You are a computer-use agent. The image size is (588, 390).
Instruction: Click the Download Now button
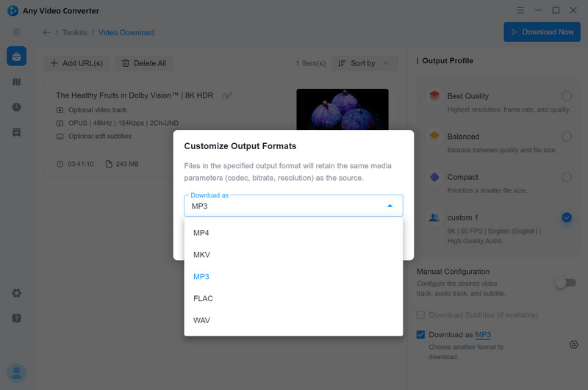click(542, 32)
